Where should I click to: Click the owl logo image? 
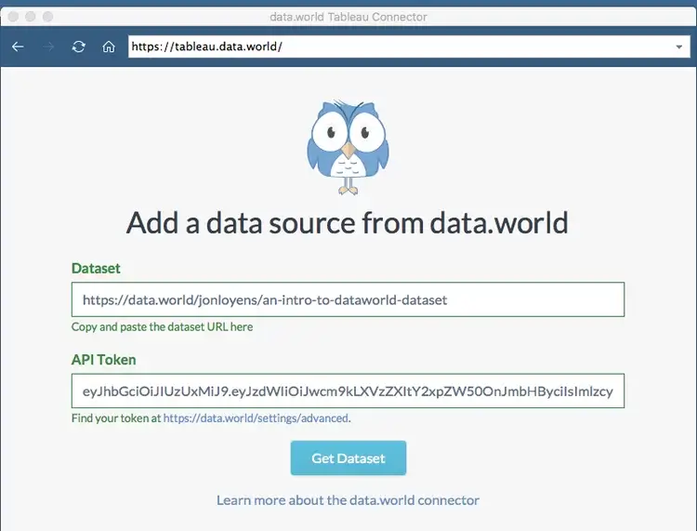point(348,147)
